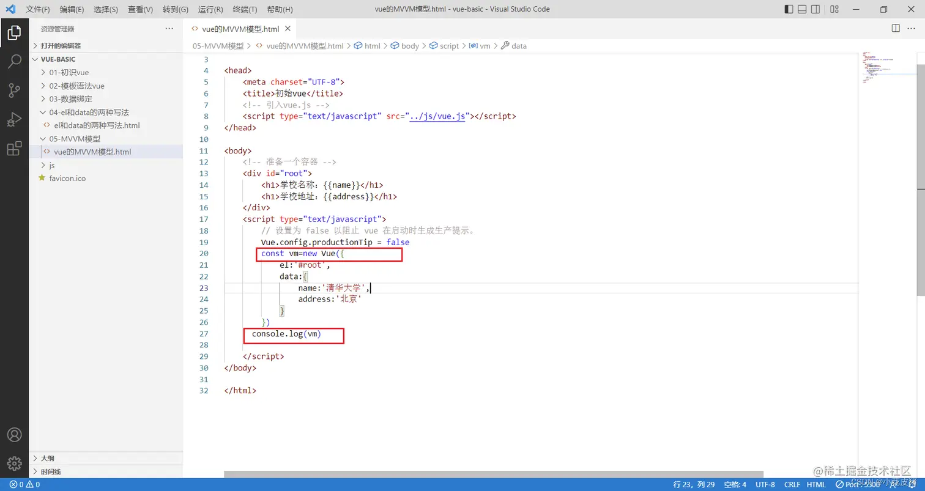Toggle the primary side bar layout button

789,9
